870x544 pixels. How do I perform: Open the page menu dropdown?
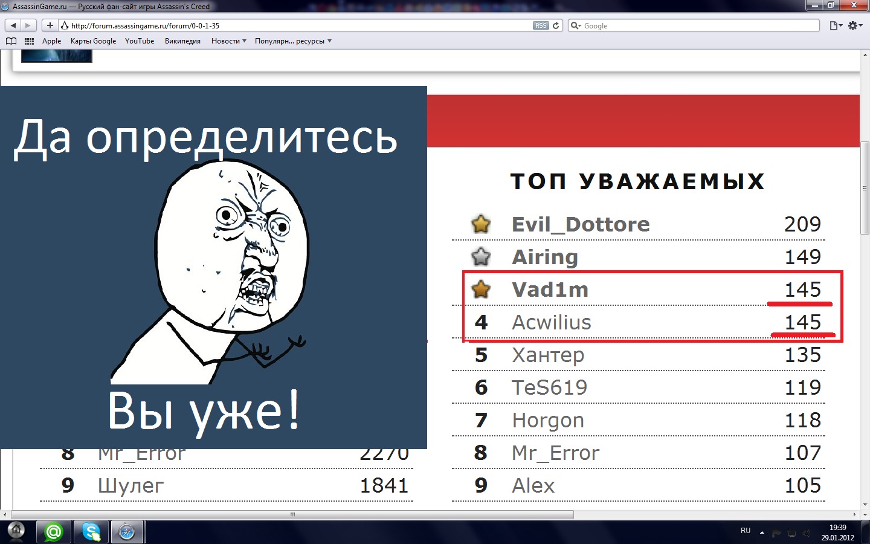pyautogui.click(x=836, y=25)
